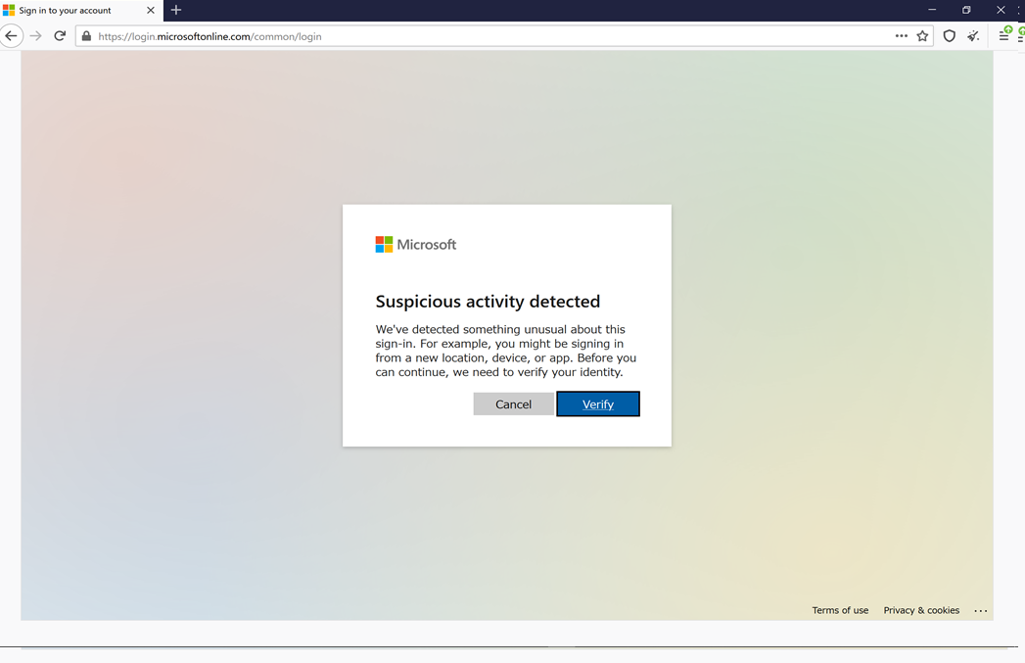Image resolution: width=1025 pixels, height=663 pixels.
Task: Click the padlock site security icon
Action: pyautogui.click(x=86, y=36)
